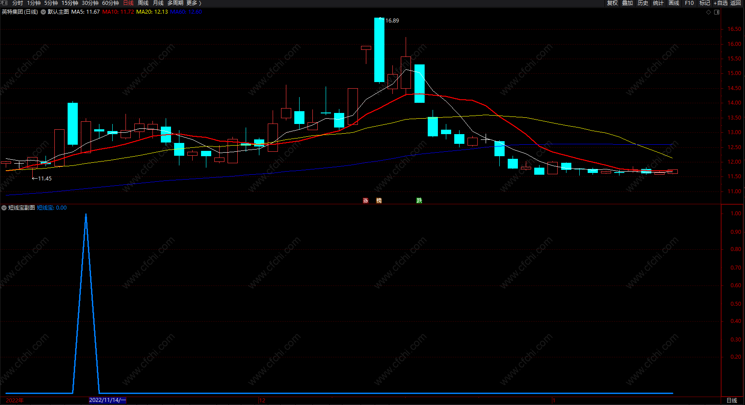Select the 月线 period tab
The height and width of the screenshot is (405, 745).
click(158, 3)
